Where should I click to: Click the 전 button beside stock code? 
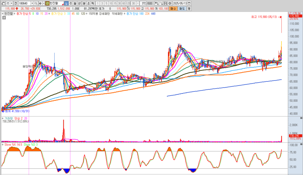pos(15,3)
